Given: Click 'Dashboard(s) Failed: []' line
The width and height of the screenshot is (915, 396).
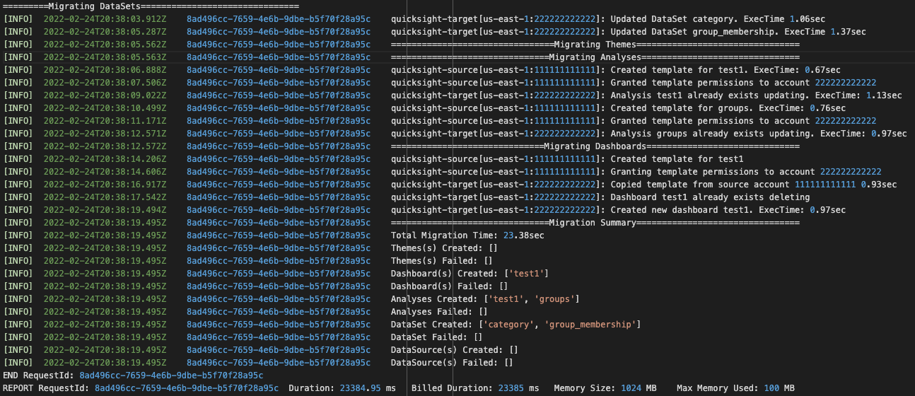Looking at the screenshot, I should tap(450, 286).
